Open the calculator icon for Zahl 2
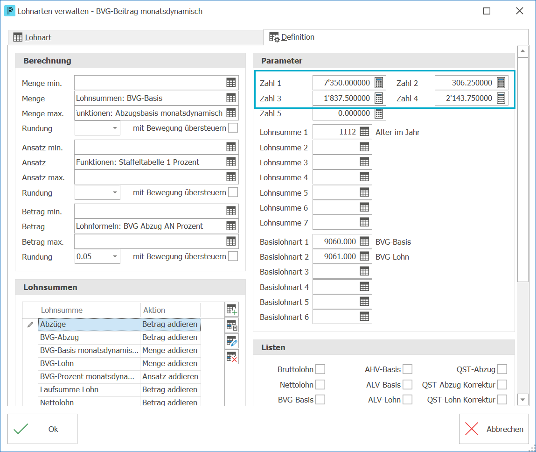 [501, 83]
